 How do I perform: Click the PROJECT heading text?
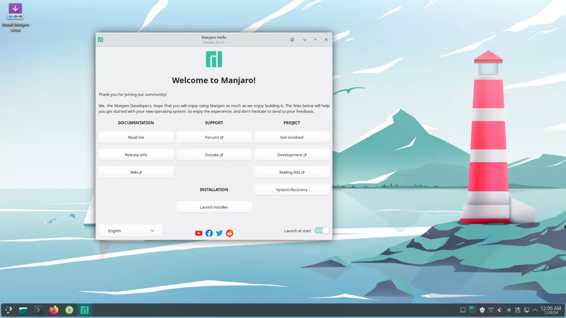click(292, 123)
